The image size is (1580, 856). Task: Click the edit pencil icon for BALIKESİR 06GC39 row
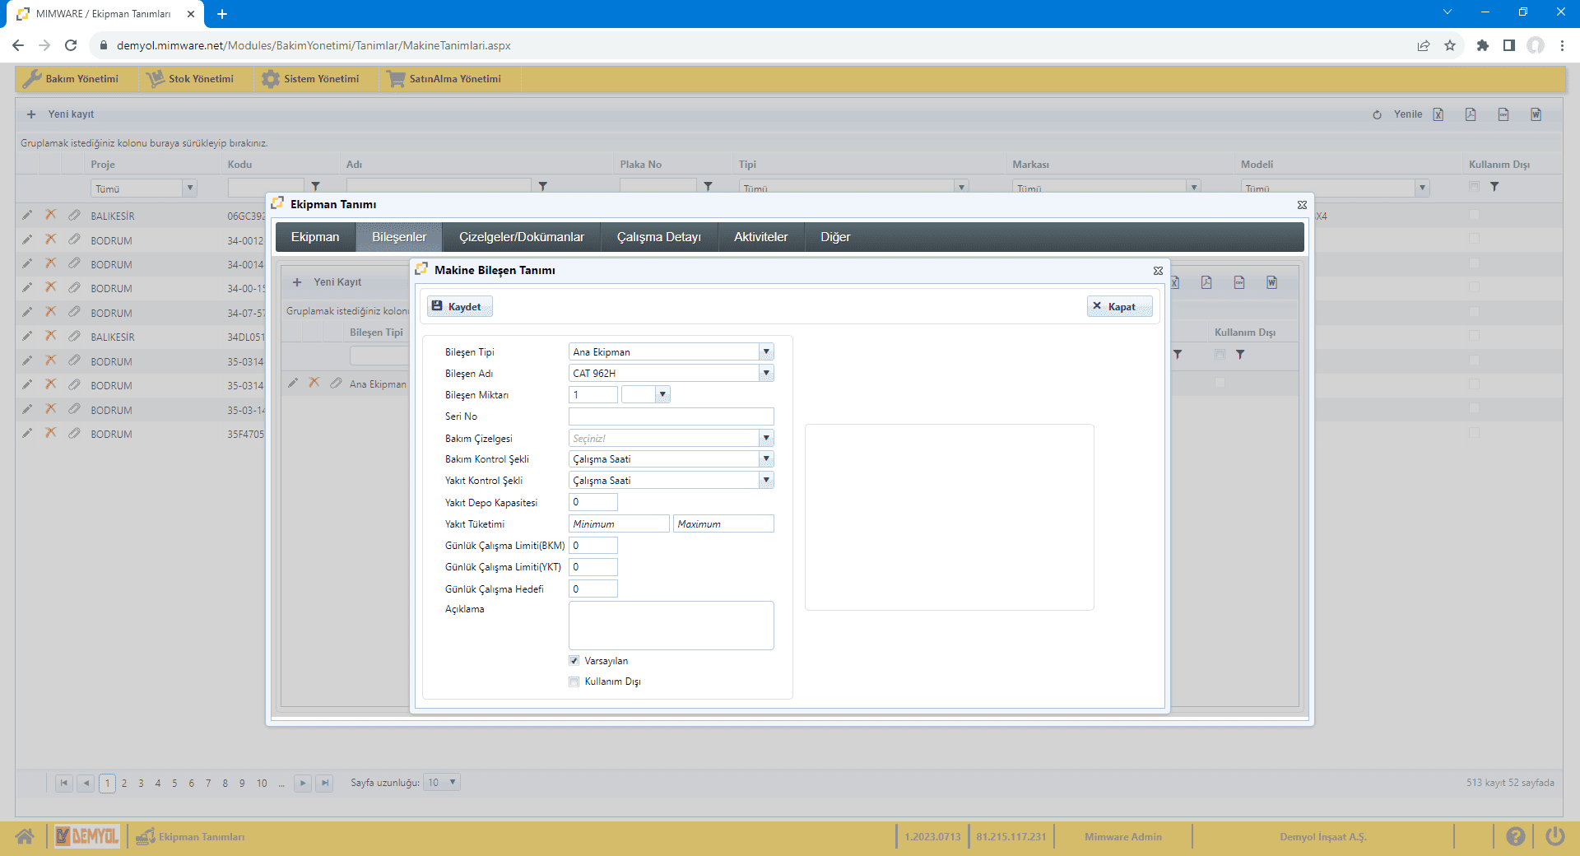[x=27, y=216]
